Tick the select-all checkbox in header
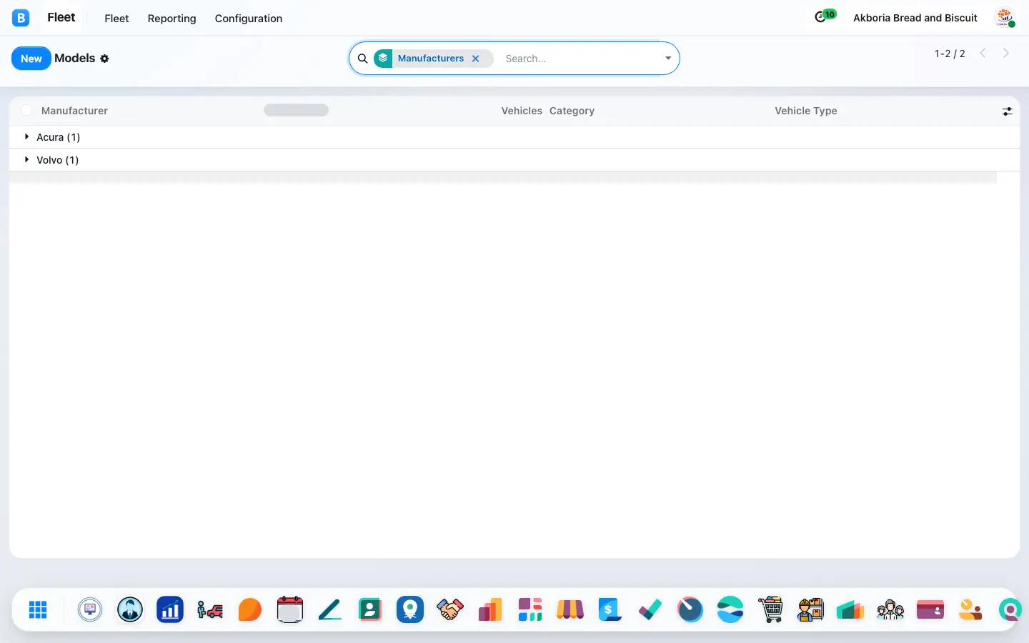Screen dimensions: 1029x643 [26, 110]
